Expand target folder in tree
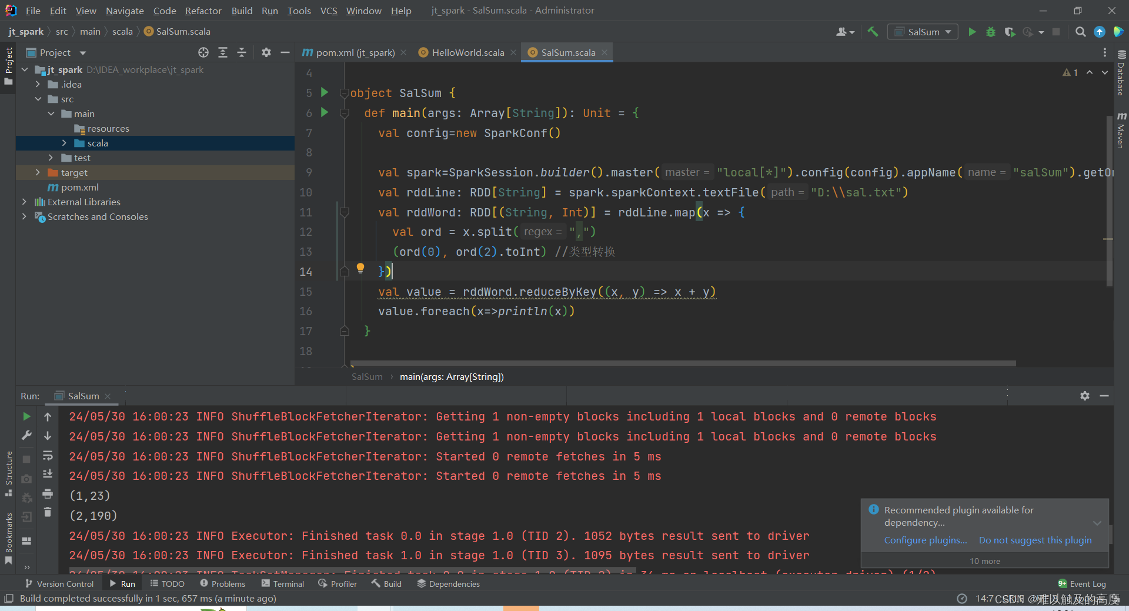The width and height of the screenshot is (1129, 611). (38, 172)
